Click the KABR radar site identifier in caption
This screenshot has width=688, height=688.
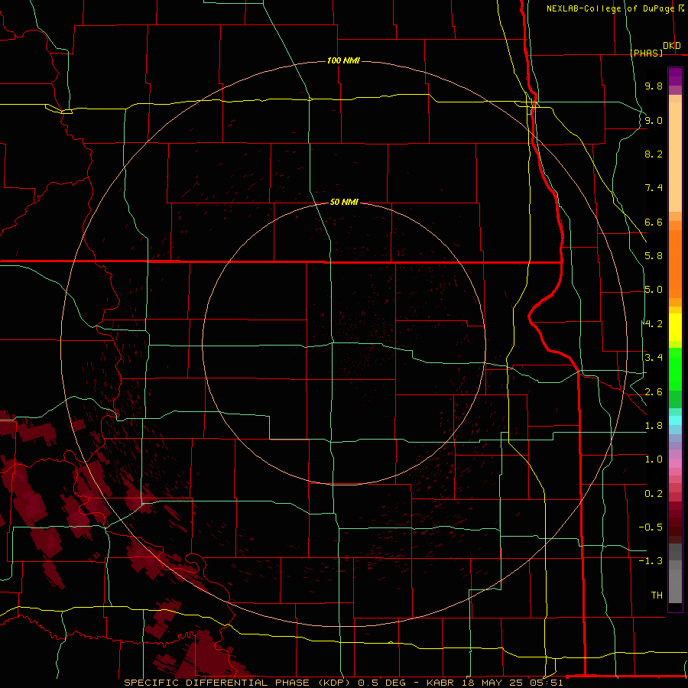point(440,683)
